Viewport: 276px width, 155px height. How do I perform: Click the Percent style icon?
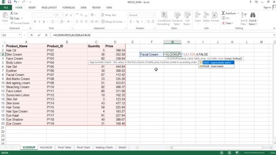pyautogui.click(x=138, y=22)
